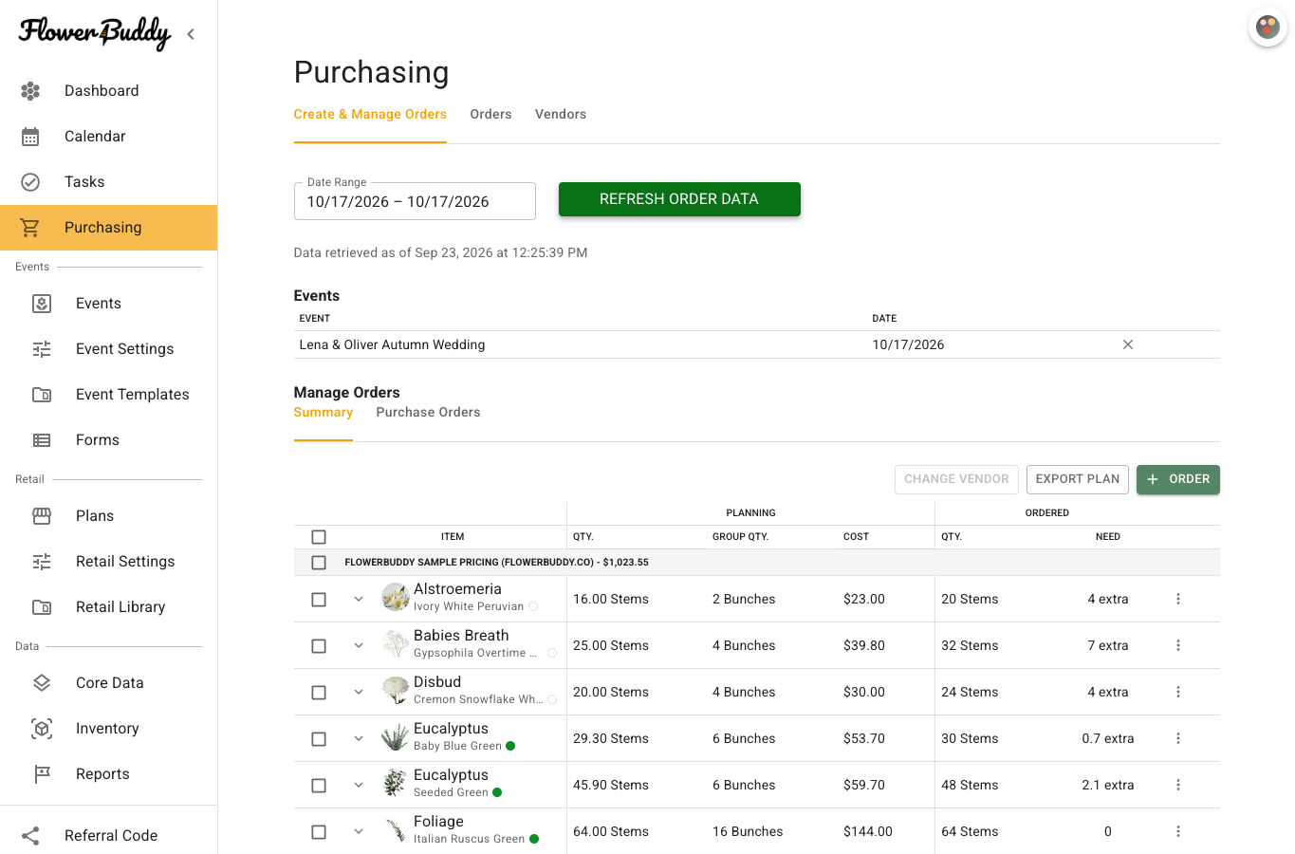Open the Event Templates folder icon
This screenshot has width=1295, height=854.
[42, 395]
